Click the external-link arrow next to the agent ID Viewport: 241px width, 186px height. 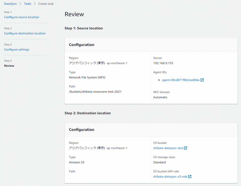click(x=202, y=80)
